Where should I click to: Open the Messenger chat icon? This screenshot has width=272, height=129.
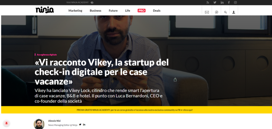[x=216, y=12]
